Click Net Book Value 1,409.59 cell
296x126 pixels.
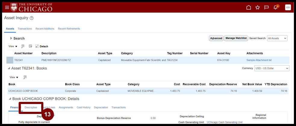(257, 91)
